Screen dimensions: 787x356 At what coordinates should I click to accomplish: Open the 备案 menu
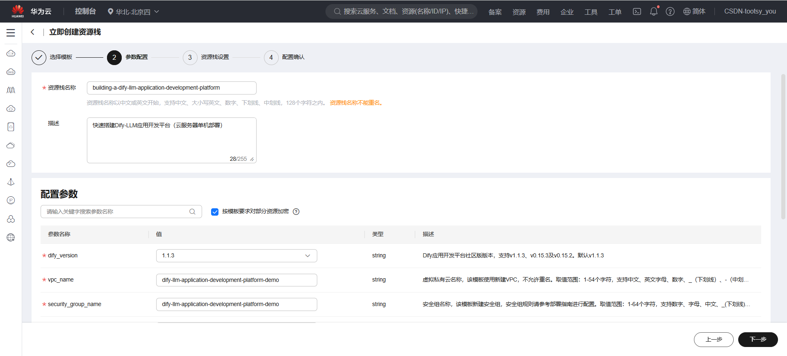495,12
